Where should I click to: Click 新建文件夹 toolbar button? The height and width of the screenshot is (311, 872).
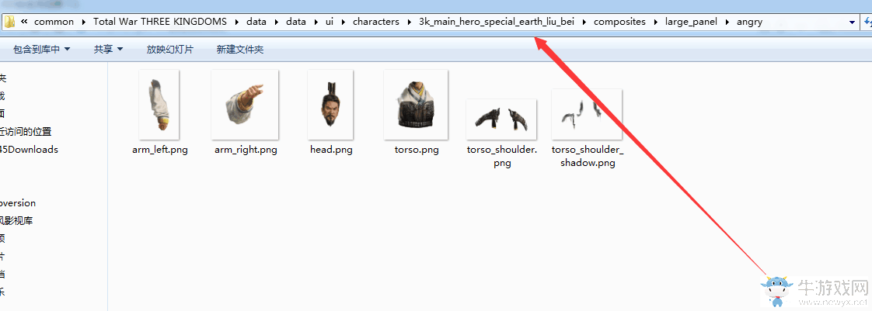point(239,50)
